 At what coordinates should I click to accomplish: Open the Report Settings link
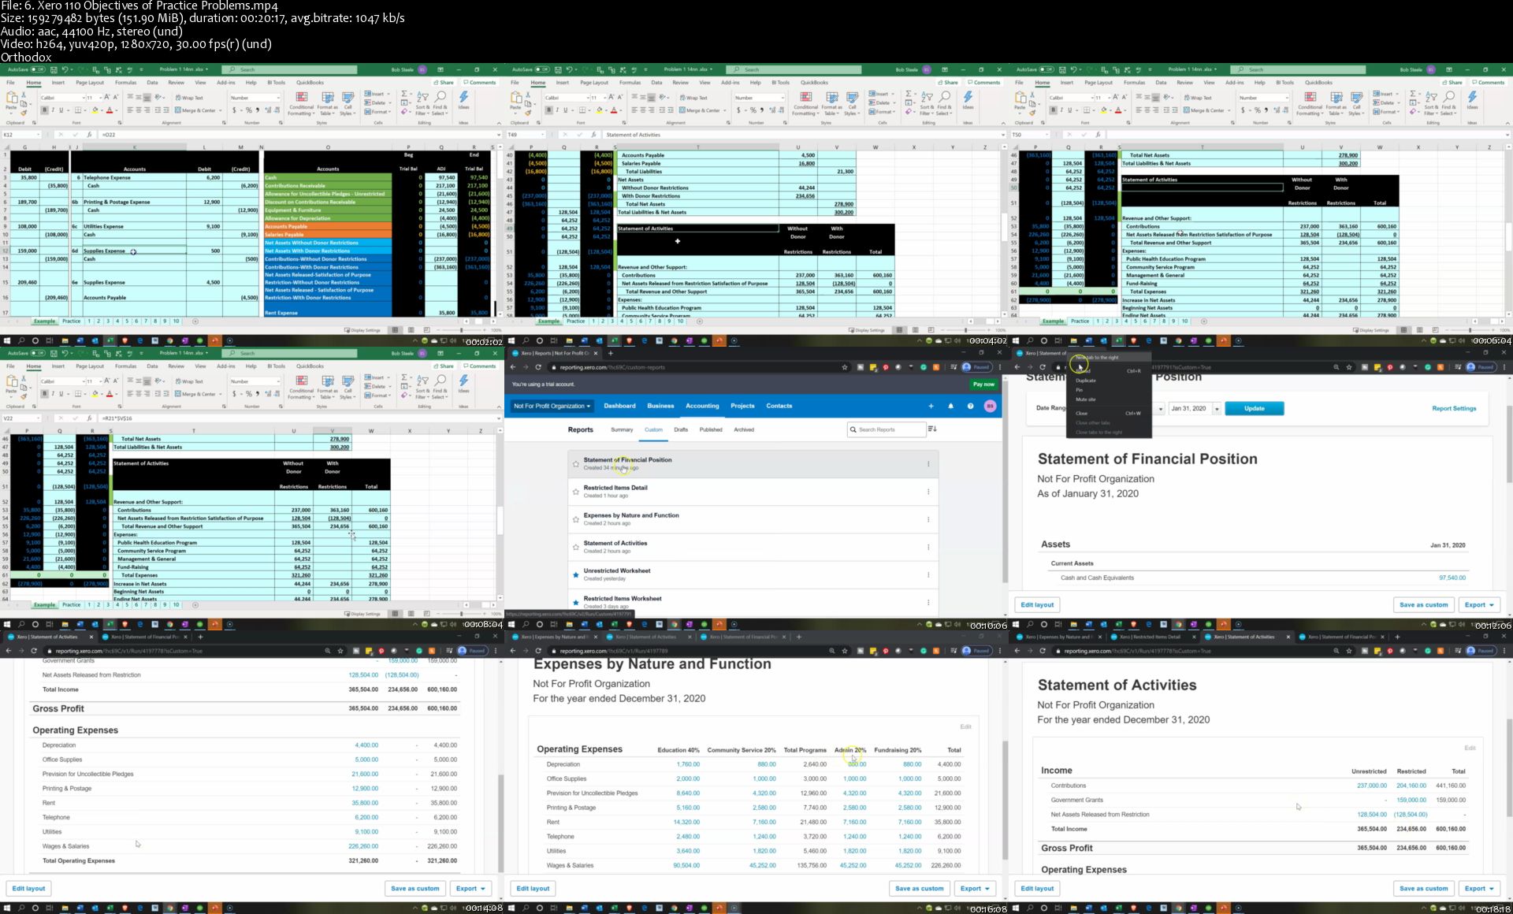1453,409
